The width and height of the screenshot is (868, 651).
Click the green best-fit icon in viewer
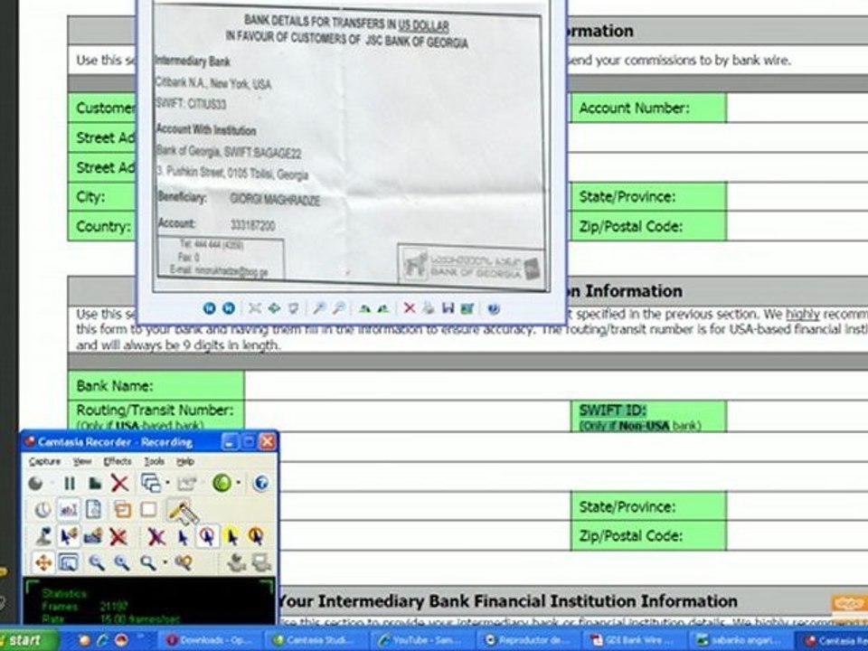click(274, 308)
